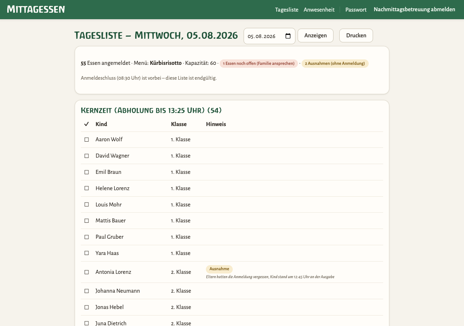Viewport: 464px width, 326px height.
Task: Select the name Paul Gruber
Action: [x=109, y=237]
